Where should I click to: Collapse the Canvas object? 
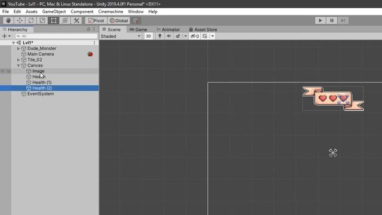[19, 66]
